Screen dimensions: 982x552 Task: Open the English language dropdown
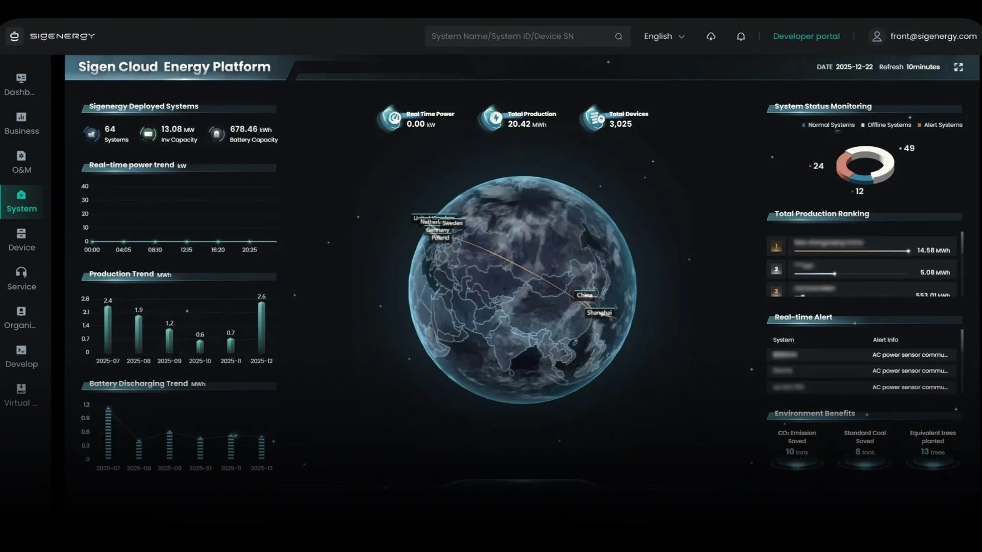pyautogui.click(x=664, y=36)
